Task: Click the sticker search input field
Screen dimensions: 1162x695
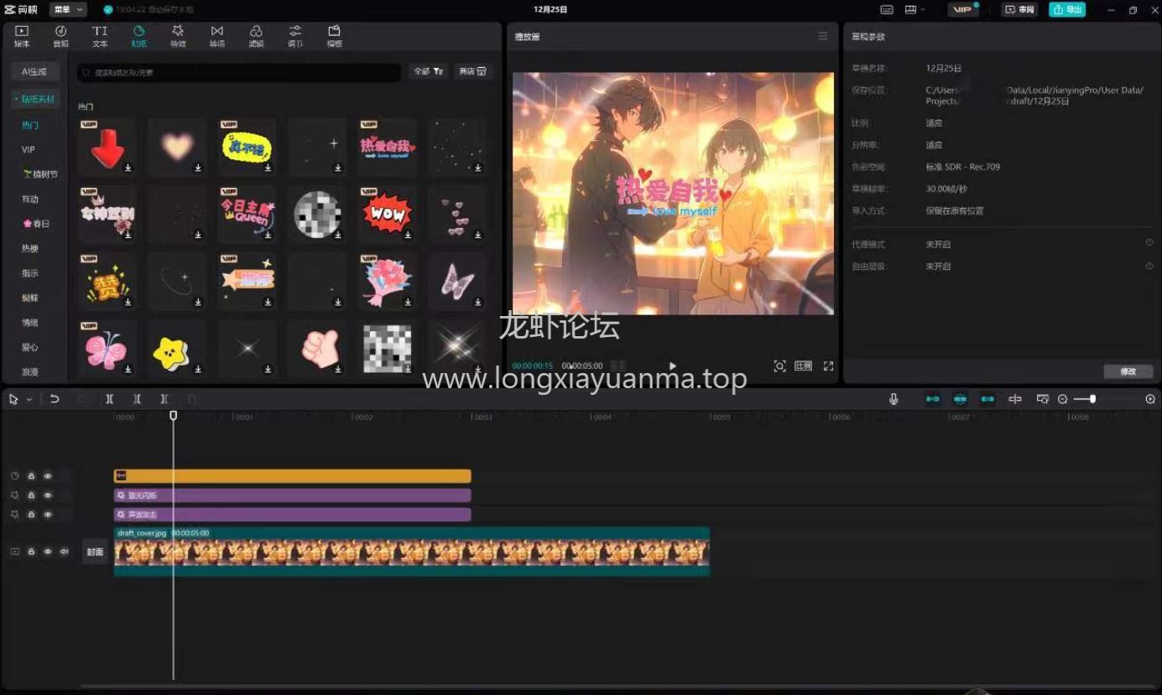Action: (x=239, y=73)
